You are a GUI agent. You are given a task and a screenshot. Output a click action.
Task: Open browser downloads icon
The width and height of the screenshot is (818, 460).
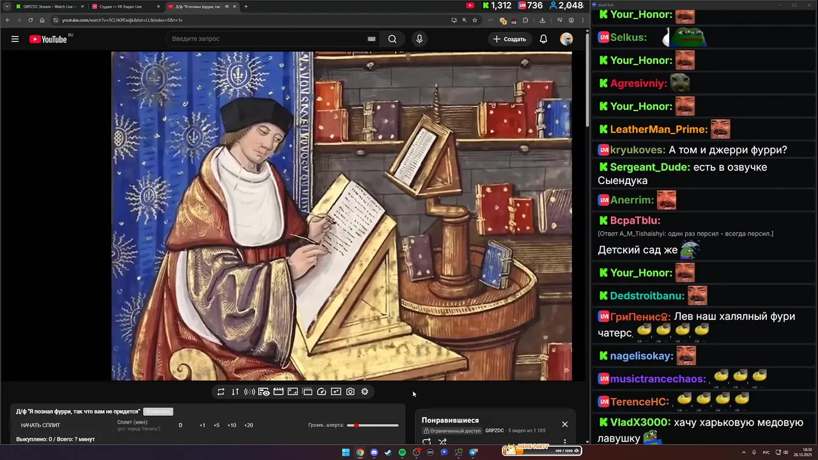tap(543, 20)
